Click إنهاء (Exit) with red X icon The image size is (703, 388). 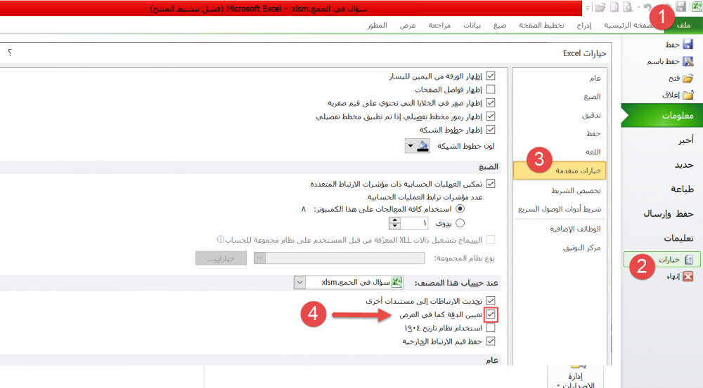(680, 276)
